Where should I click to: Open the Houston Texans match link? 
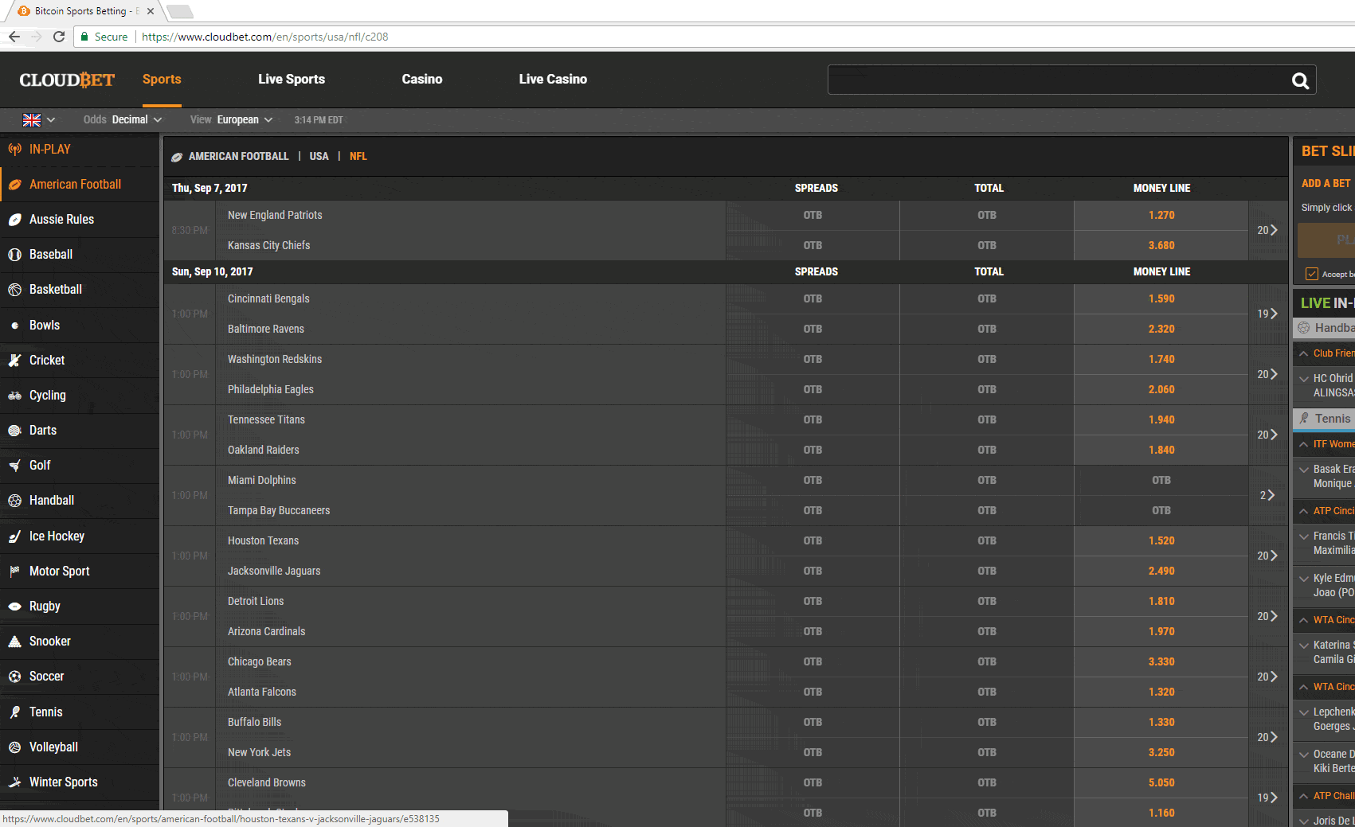click(263, 541)
